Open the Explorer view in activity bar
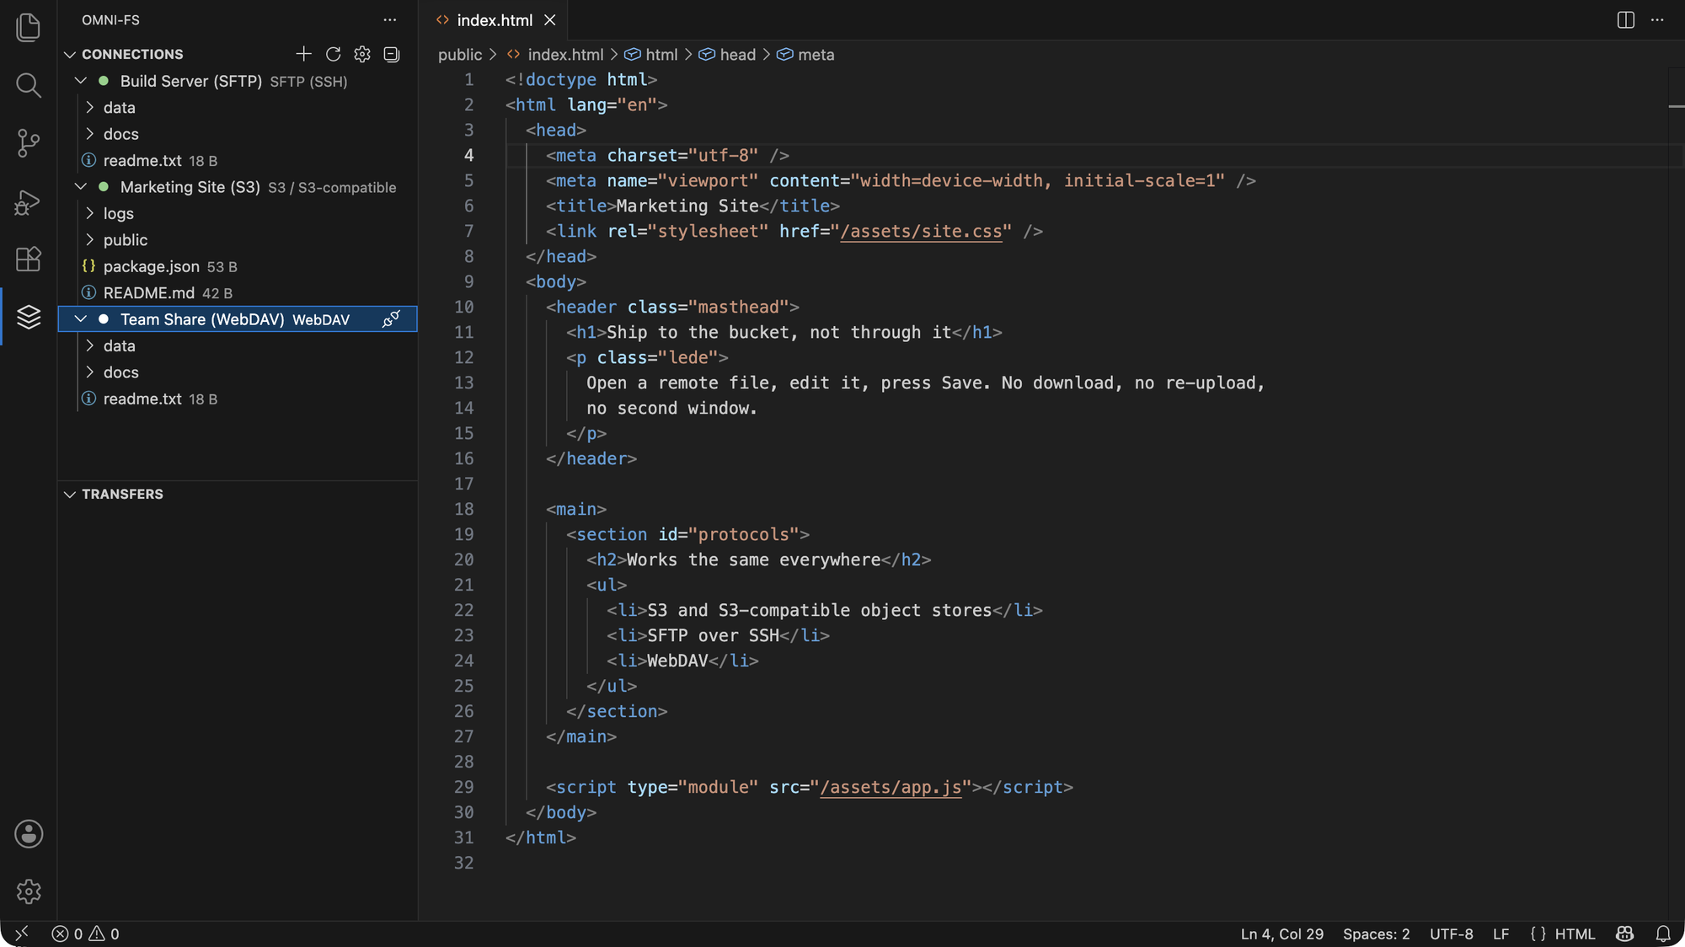 (x=29, y=27)
